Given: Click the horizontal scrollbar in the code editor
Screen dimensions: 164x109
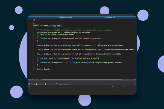Looking at the screenshot, I should click(82, 80).
